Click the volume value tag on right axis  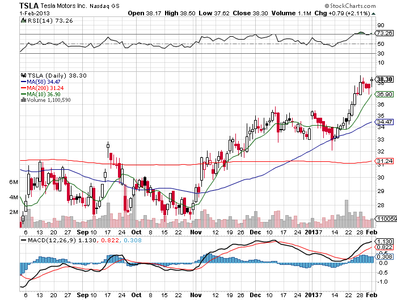(386, 218)
